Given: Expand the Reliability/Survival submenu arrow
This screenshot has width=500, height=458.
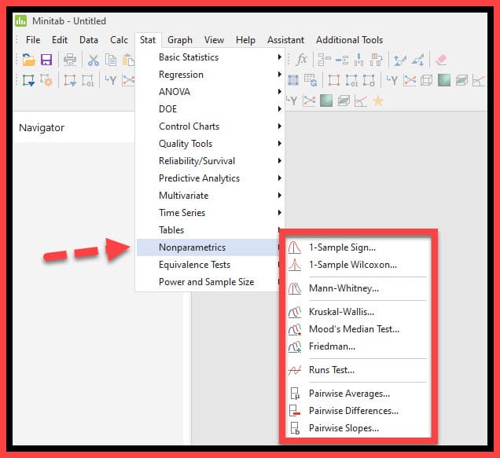Looking at the screenshot, I should click(x=280, y=161).
